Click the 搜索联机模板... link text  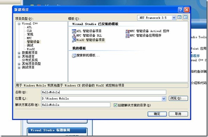click(88, 55)
